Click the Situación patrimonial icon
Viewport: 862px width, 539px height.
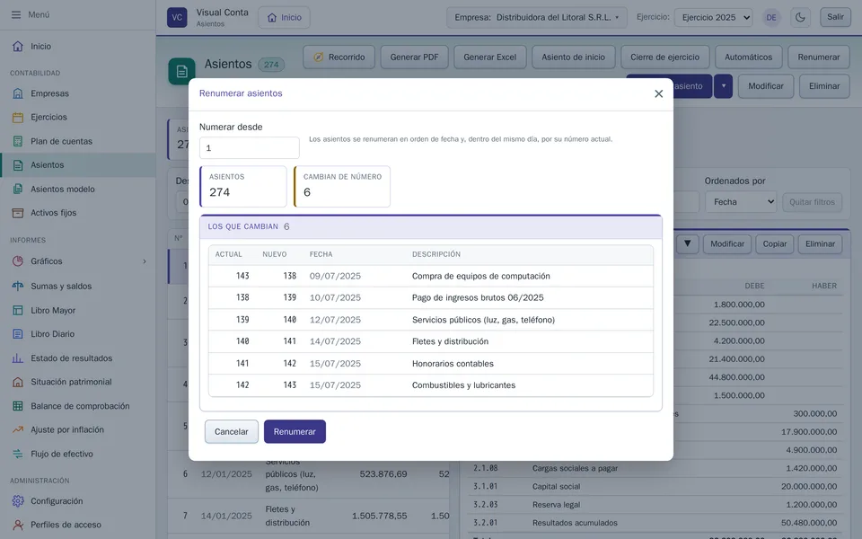click(x=18, y=382)
